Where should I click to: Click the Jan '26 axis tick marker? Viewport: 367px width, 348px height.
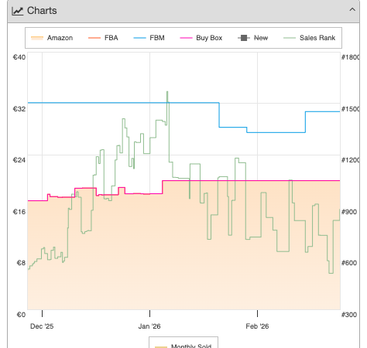coord(149,313)
